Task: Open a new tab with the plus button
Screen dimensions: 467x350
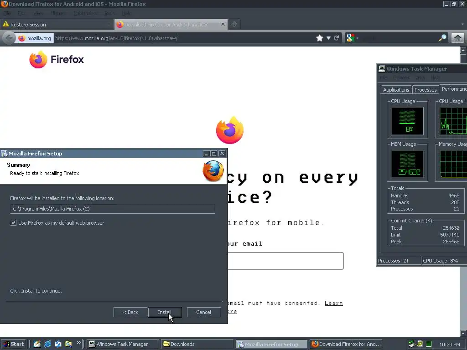Action: [234, 24]
